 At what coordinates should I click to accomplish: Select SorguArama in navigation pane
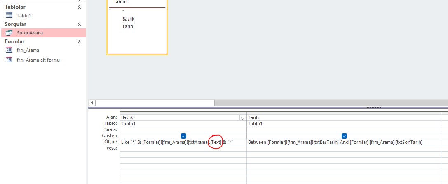click(30, 33)
